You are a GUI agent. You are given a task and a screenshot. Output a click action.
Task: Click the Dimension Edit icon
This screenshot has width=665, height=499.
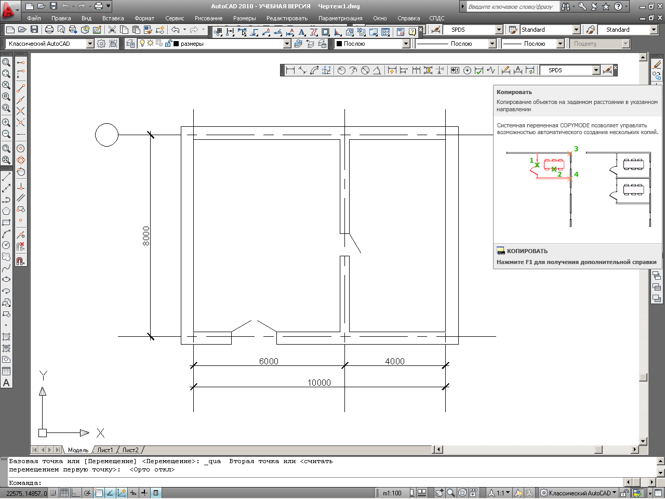[506, 70]
